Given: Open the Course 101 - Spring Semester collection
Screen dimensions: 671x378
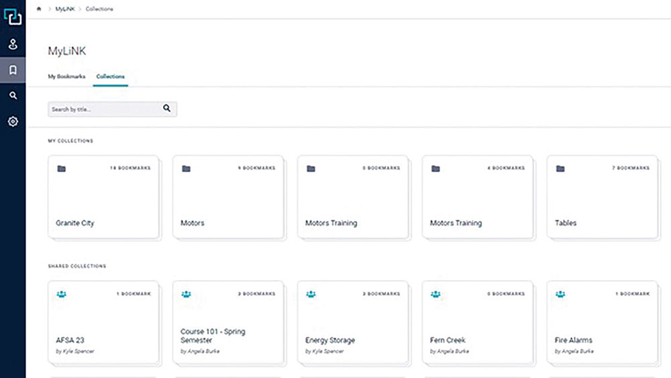Looking at the screenshot, I should tap(227, 323).
